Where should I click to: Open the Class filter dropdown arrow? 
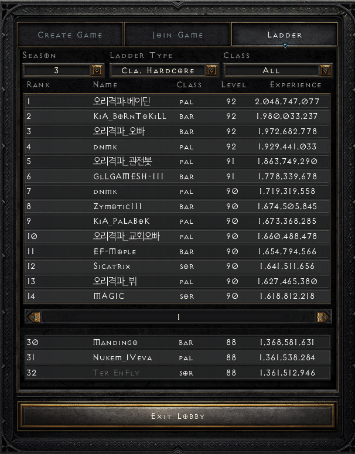tap(325, 70)
